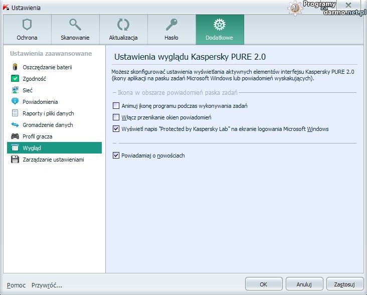Click the info bubble icon beside Powiadomienia
The height and width of the screenshot is (295, 367).
[x=15, y=101]
